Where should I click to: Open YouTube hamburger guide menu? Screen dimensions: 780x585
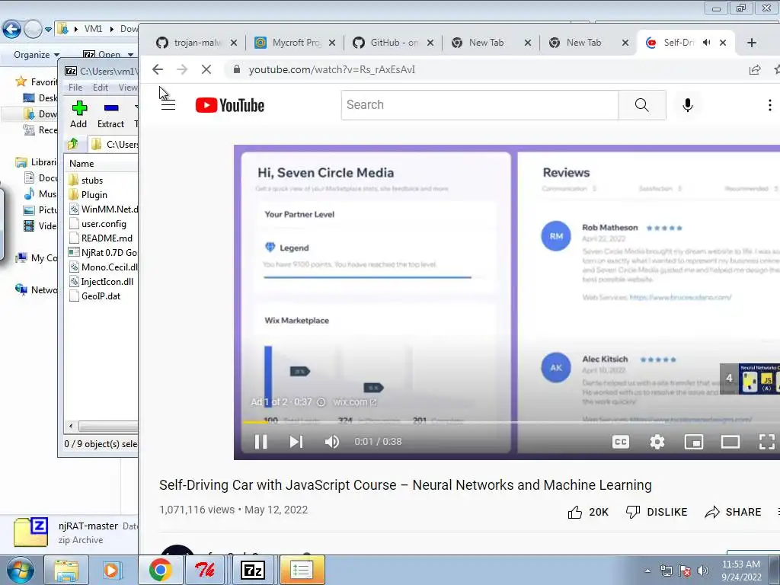(168, 105)
